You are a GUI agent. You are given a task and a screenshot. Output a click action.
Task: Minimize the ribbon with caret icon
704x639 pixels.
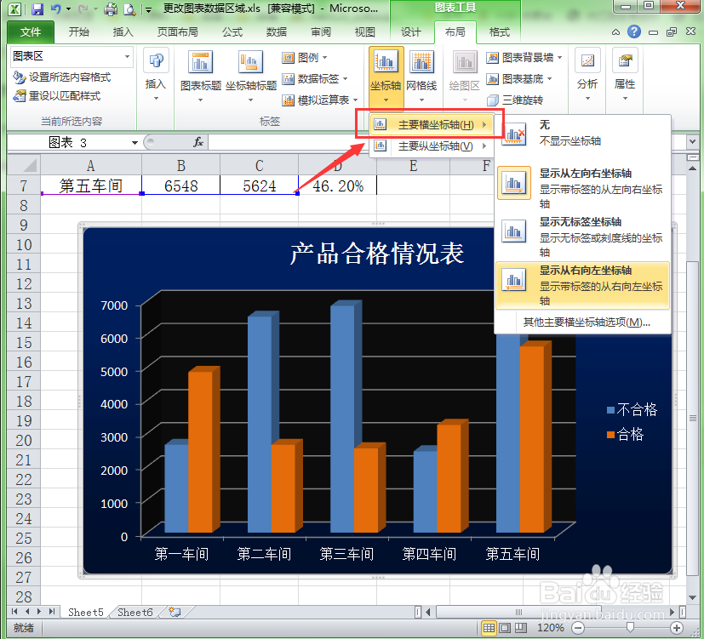[615, 32]
